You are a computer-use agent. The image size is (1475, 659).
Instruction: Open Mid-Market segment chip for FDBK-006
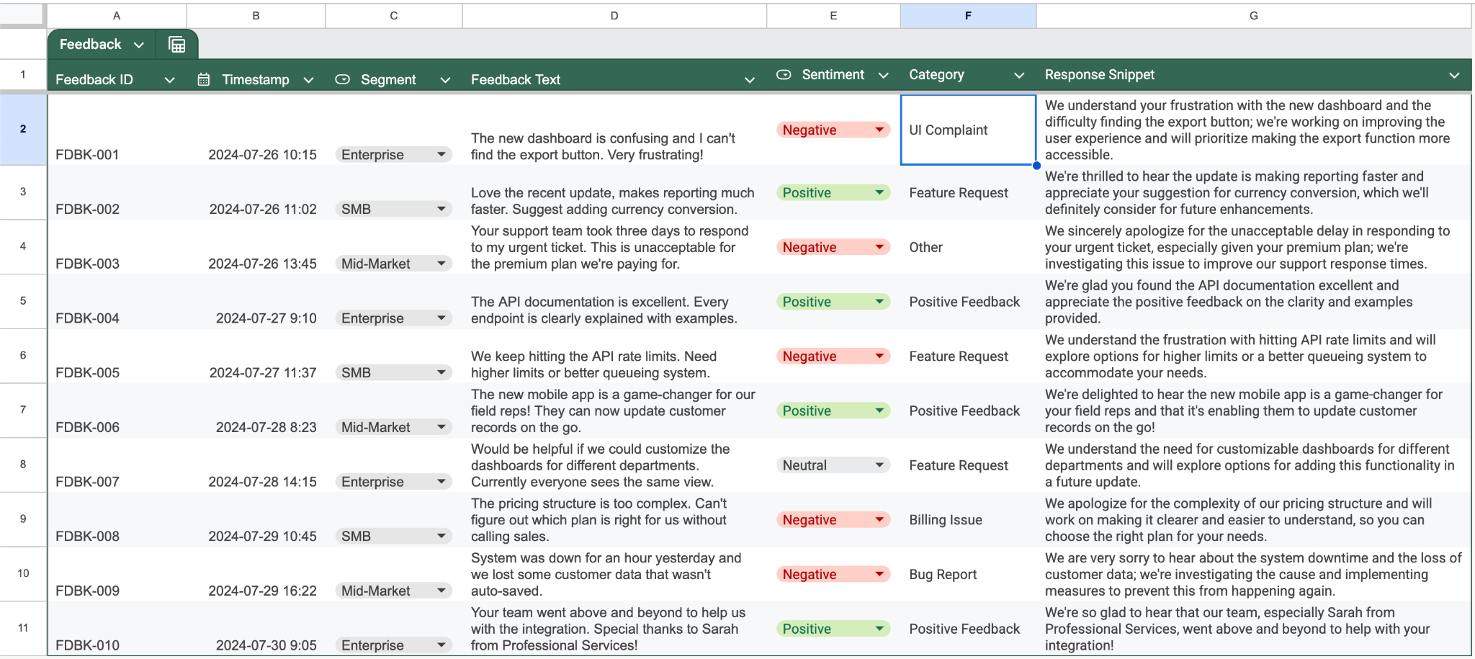click(393, 428)
